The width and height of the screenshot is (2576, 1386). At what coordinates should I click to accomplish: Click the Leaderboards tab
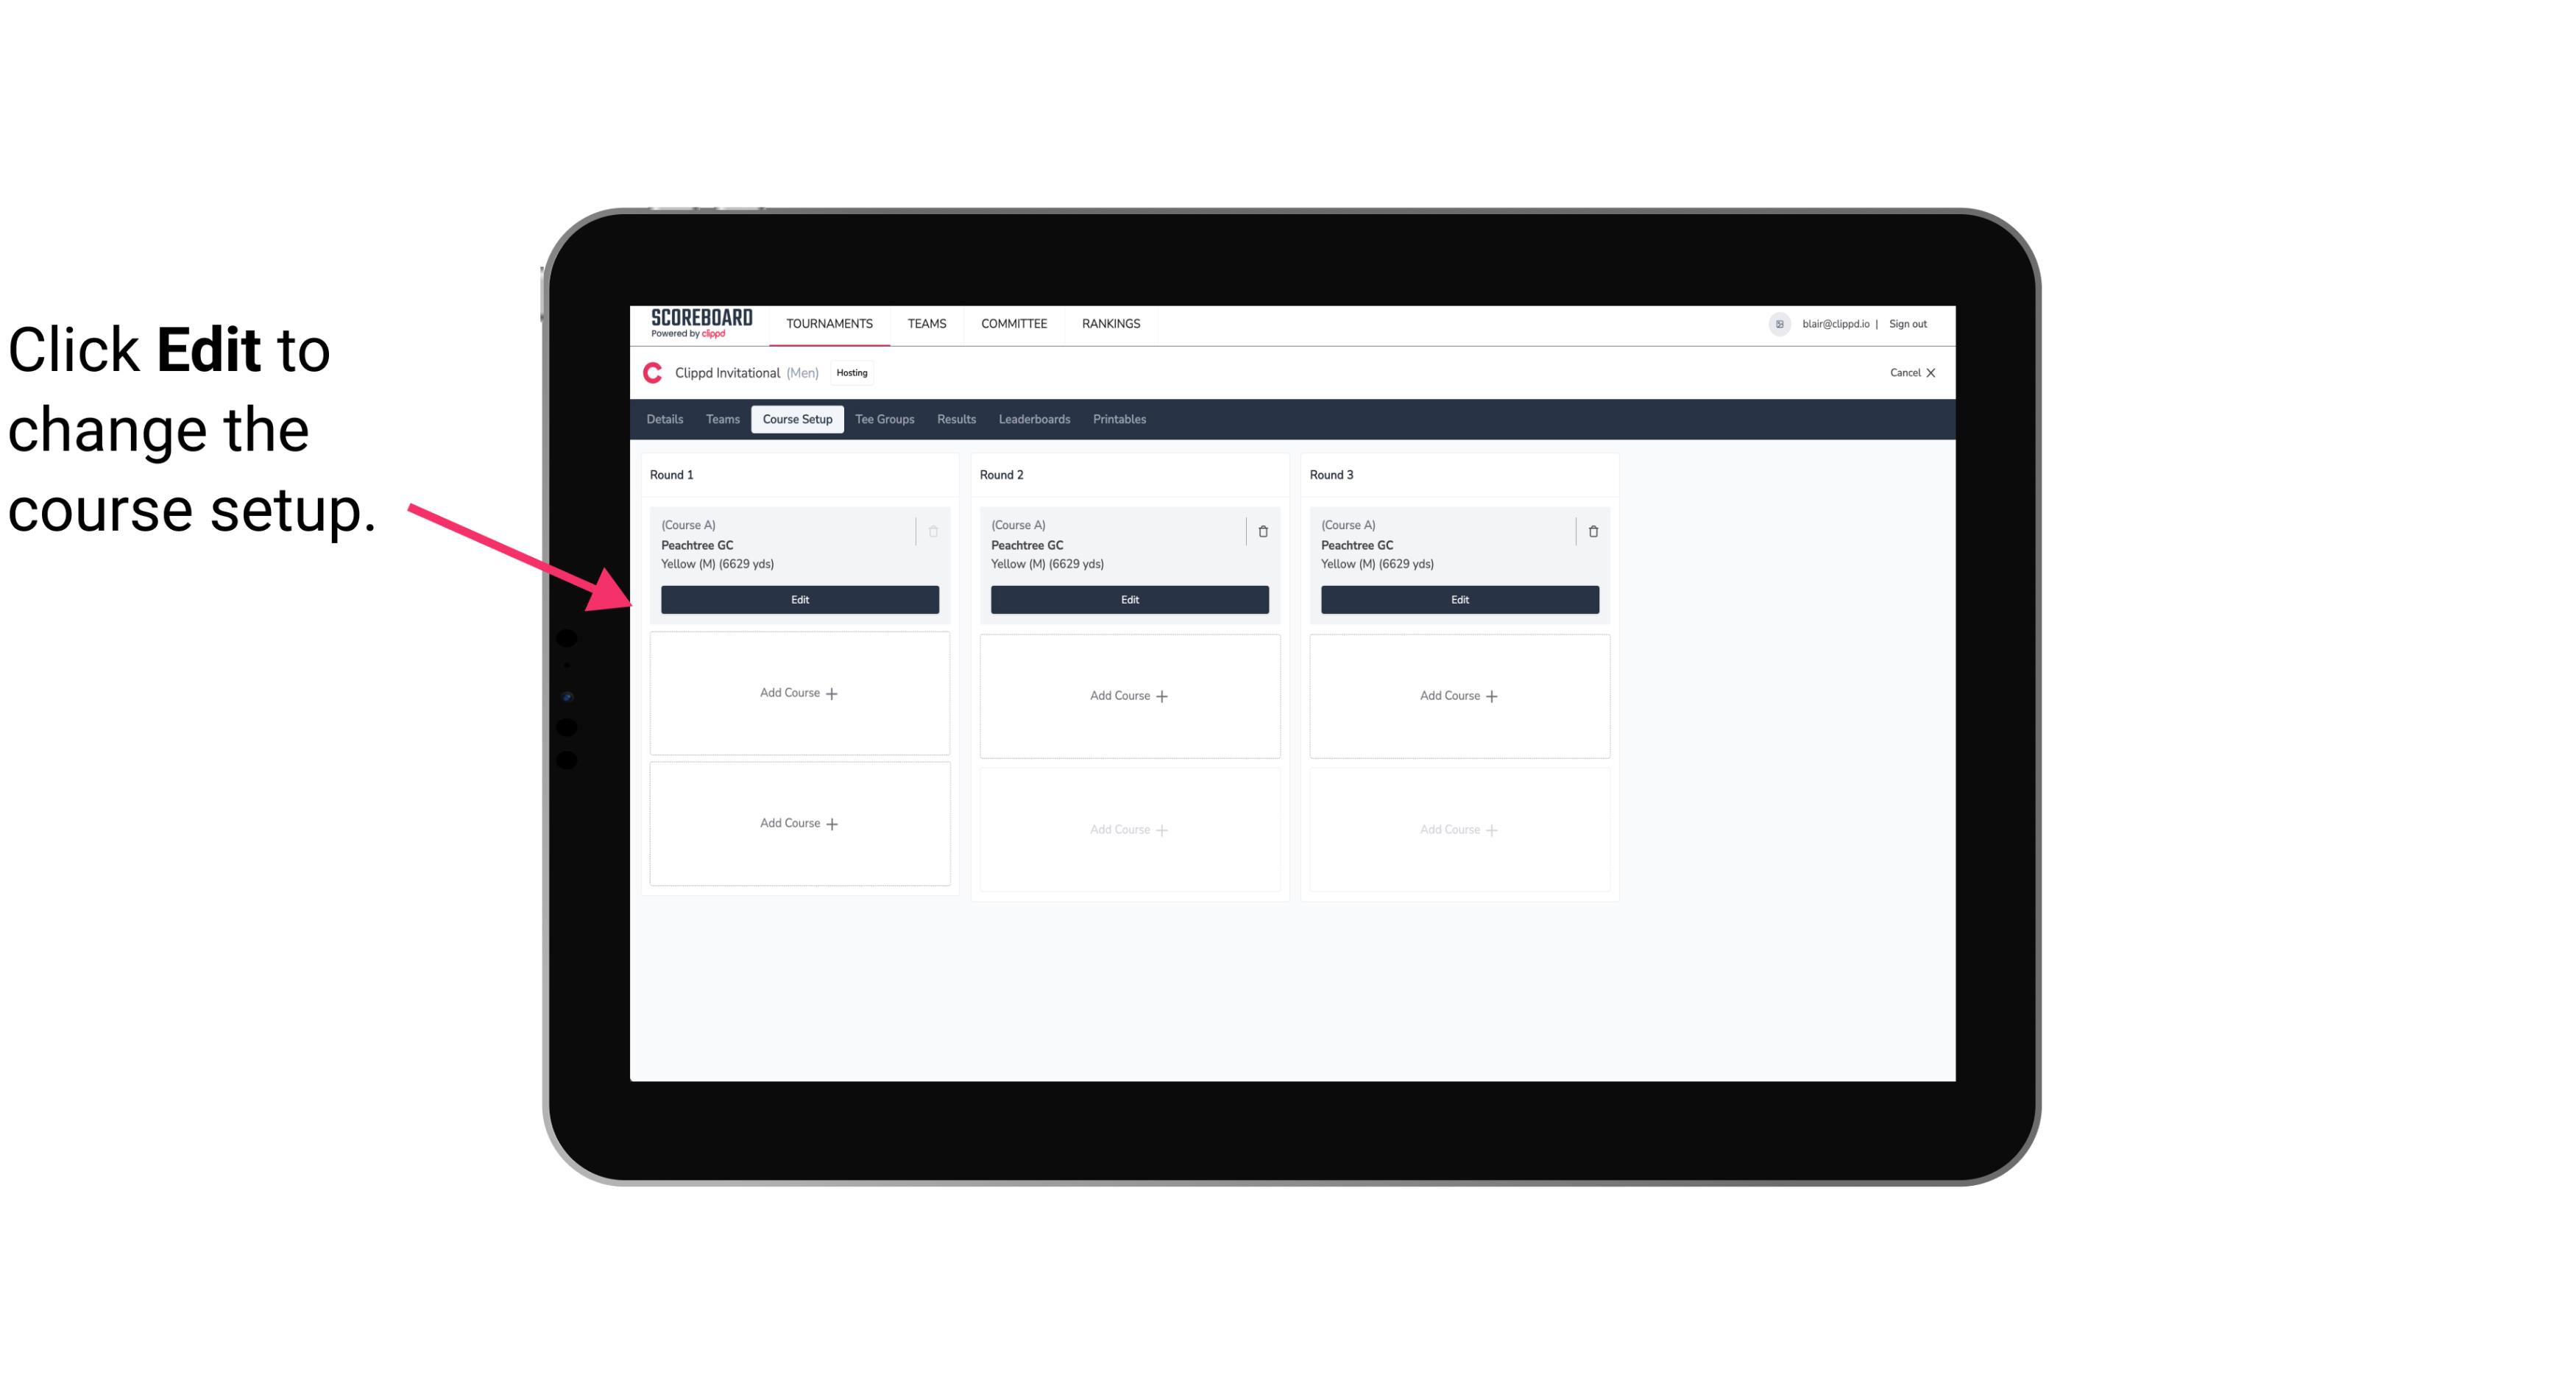pyautogui.click(x=1036, y=418)
